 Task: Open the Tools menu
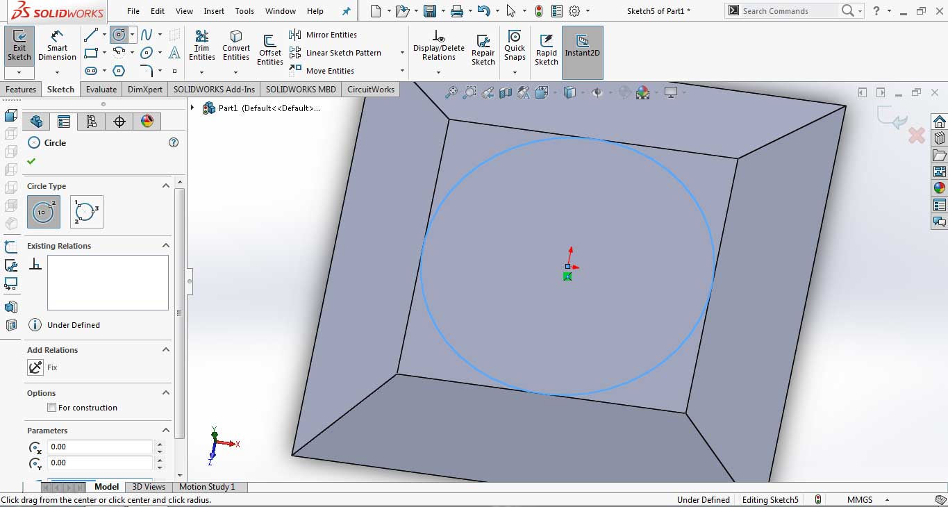tap(244, 11)
